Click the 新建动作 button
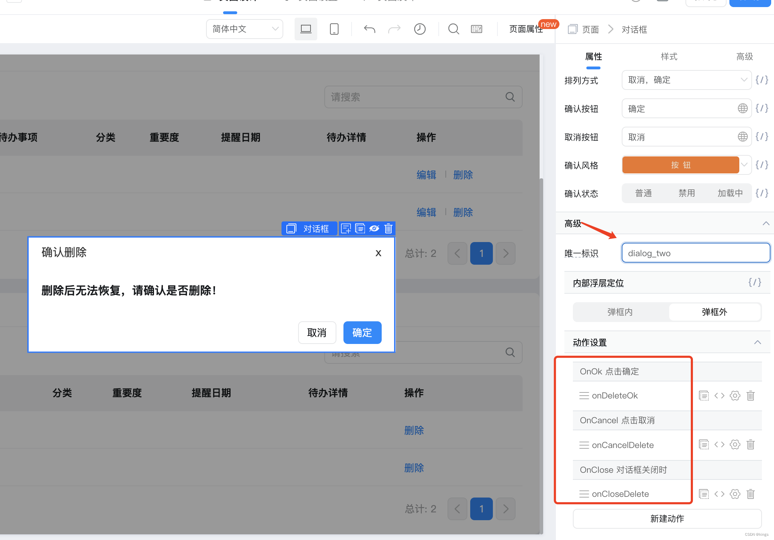Screen dimensions: 774x540 click(667, 518)
